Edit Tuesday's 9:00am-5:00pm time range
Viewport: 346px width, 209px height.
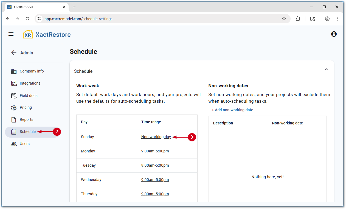(155, 165)
